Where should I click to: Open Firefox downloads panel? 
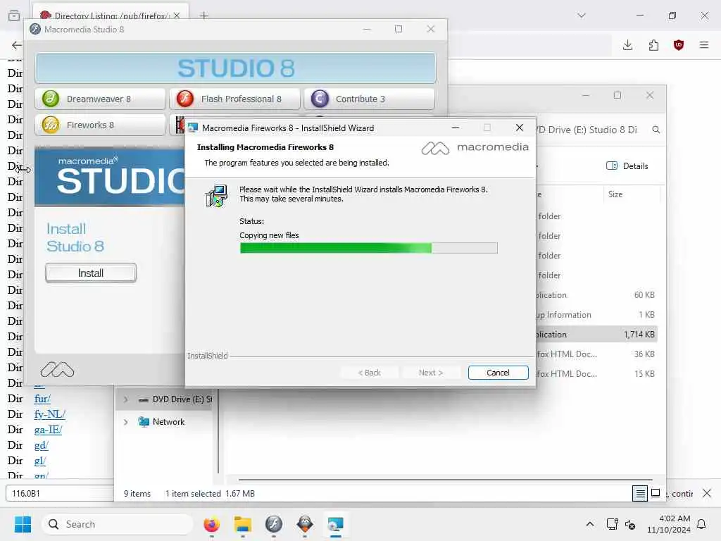627,45
